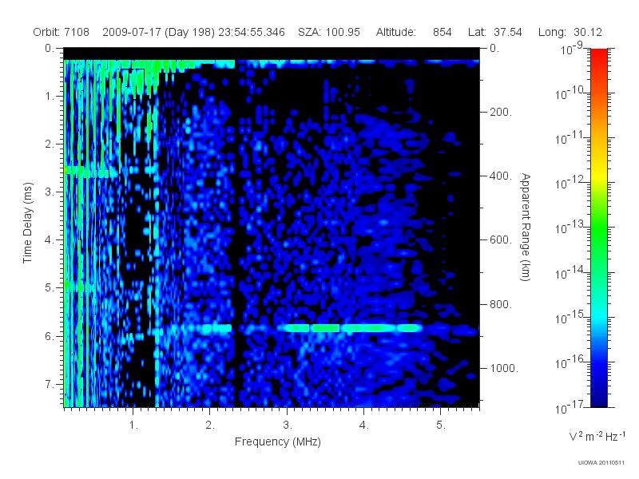Click the Frequency (MHz) axis label
This screenshot has width=639, height=479.
click(277, 441)
